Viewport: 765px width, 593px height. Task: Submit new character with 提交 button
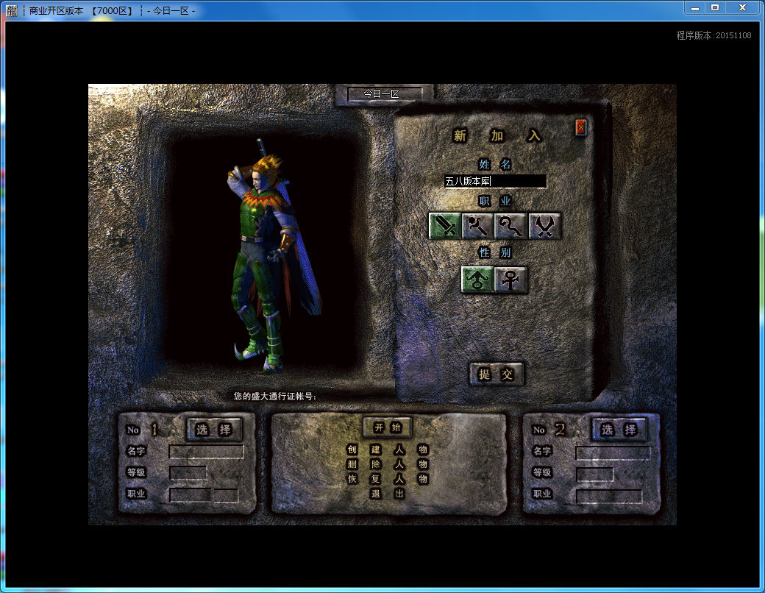497,374
